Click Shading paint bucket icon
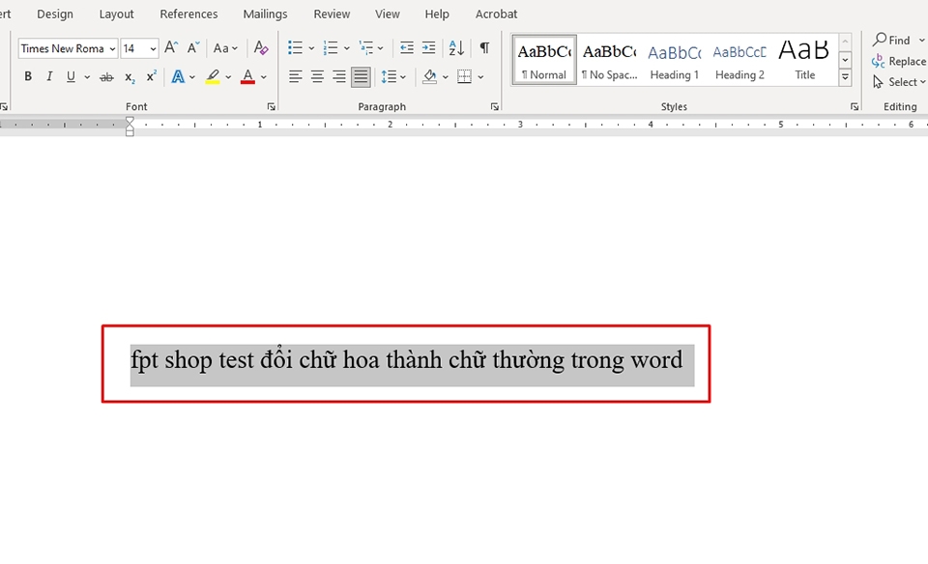Viewport: 928px width, 564px height. click(x=429, y=77)
